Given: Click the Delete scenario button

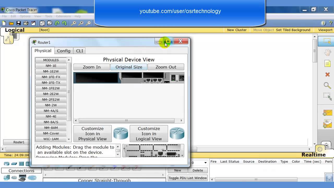Looking at the screenshot, I should 198,170.
